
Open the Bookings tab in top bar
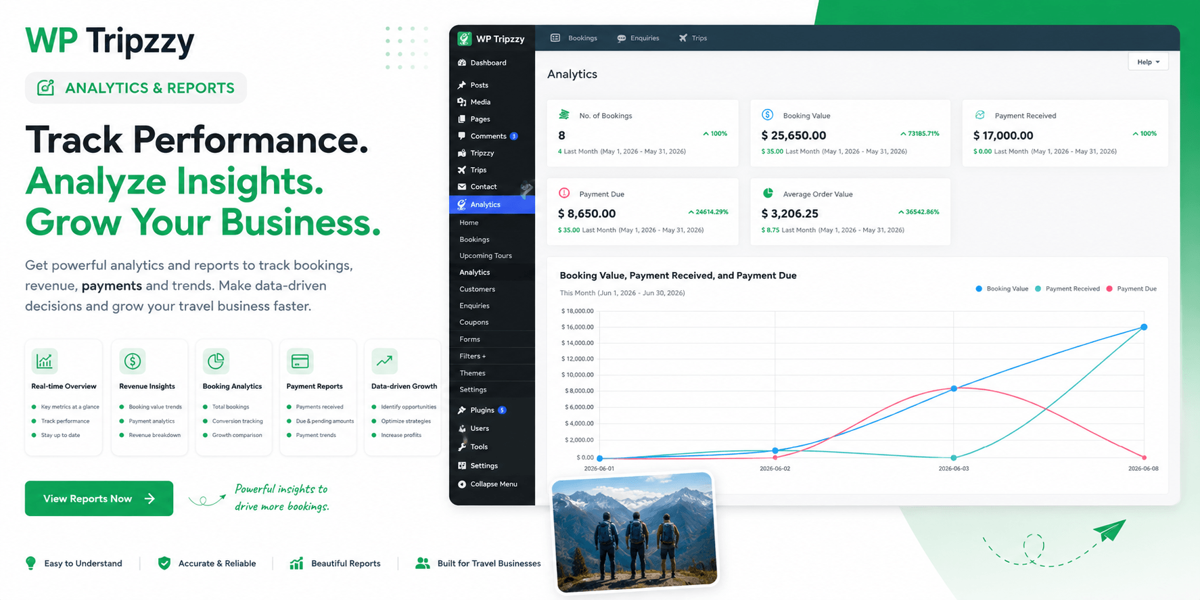tap(574, 38)
